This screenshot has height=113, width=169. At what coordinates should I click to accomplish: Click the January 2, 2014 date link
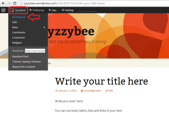pos(68,91)
